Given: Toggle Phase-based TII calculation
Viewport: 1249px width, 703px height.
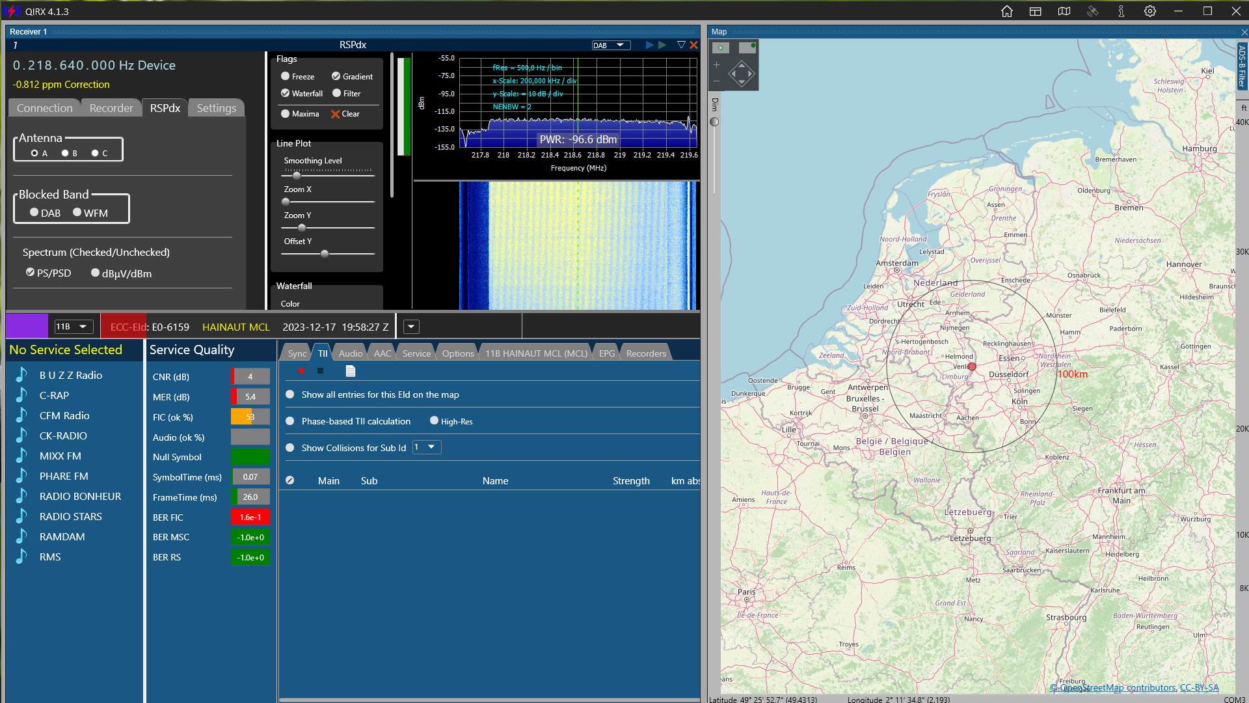Looking at the screenshot, I should click(290, 421).
